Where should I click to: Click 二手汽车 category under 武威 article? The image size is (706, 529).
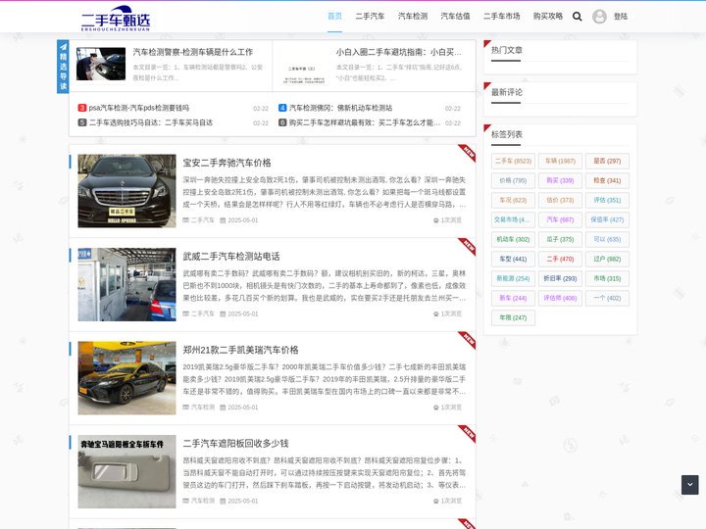point(203,314)
